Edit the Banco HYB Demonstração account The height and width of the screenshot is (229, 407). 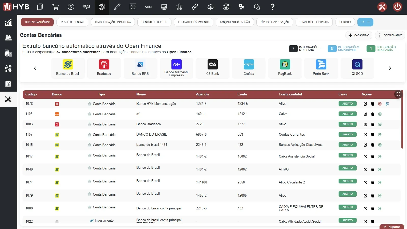coord(365,104)
